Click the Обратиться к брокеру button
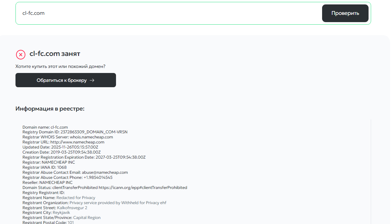391x224 pixels. [x=65, y=80]
